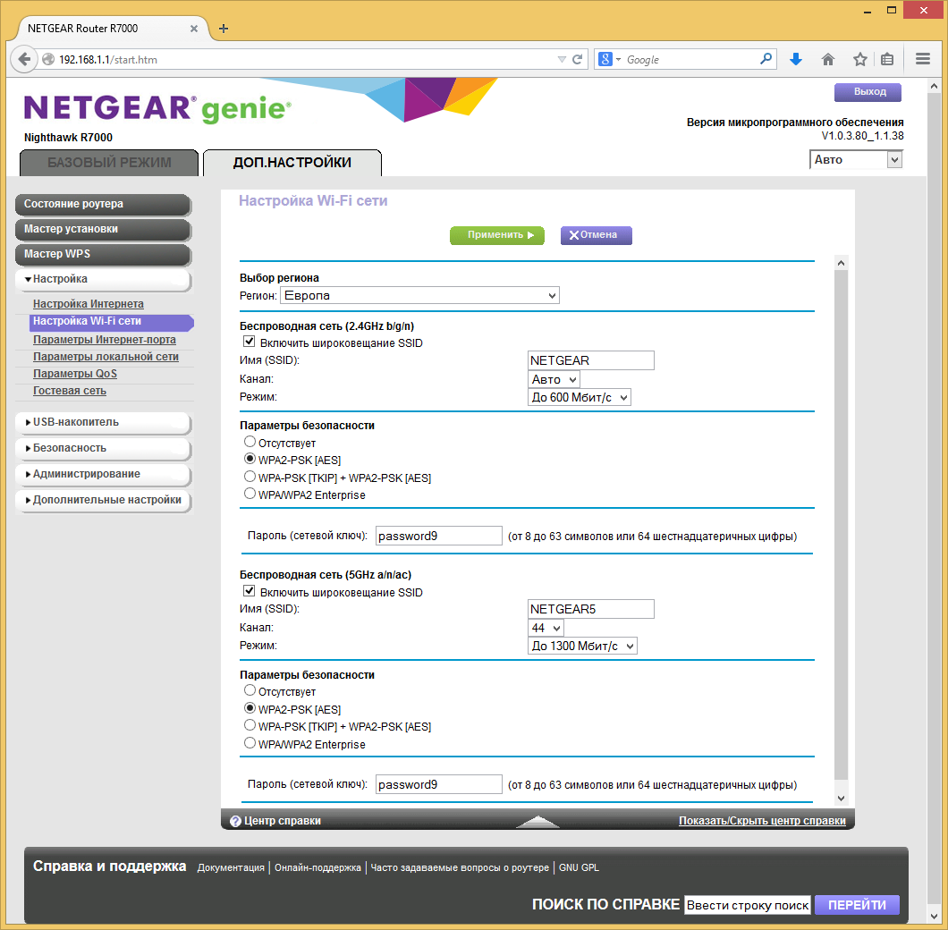Click the help center question mark icon

[x=236, y=821]
